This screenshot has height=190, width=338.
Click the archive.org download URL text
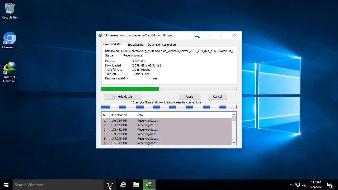point(169,51)
